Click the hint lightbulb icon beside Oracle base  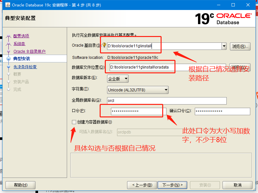(104, 45)
